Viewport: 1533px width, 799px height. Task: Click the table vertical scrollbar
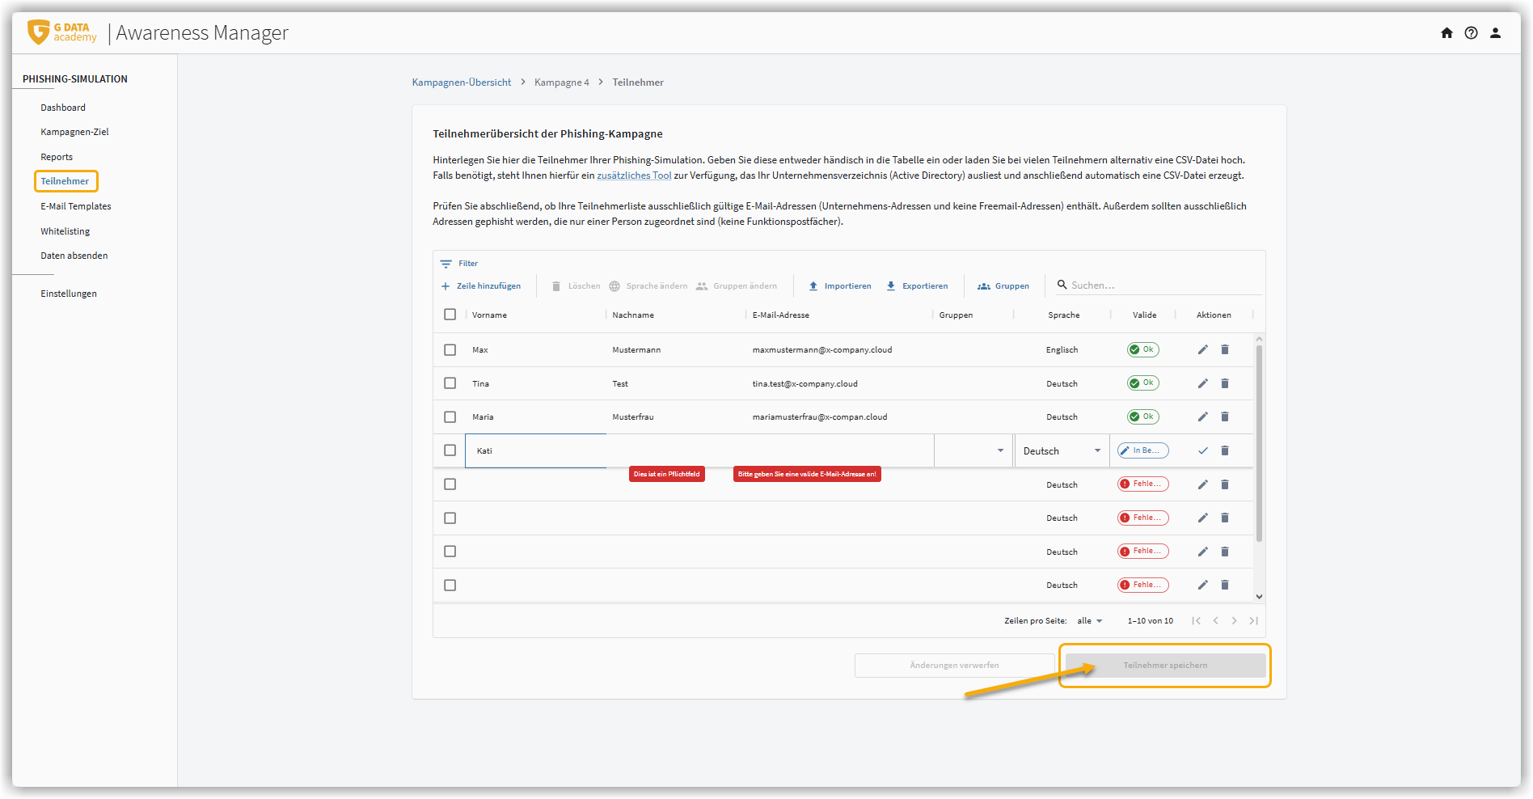(x=1259, y=443)
